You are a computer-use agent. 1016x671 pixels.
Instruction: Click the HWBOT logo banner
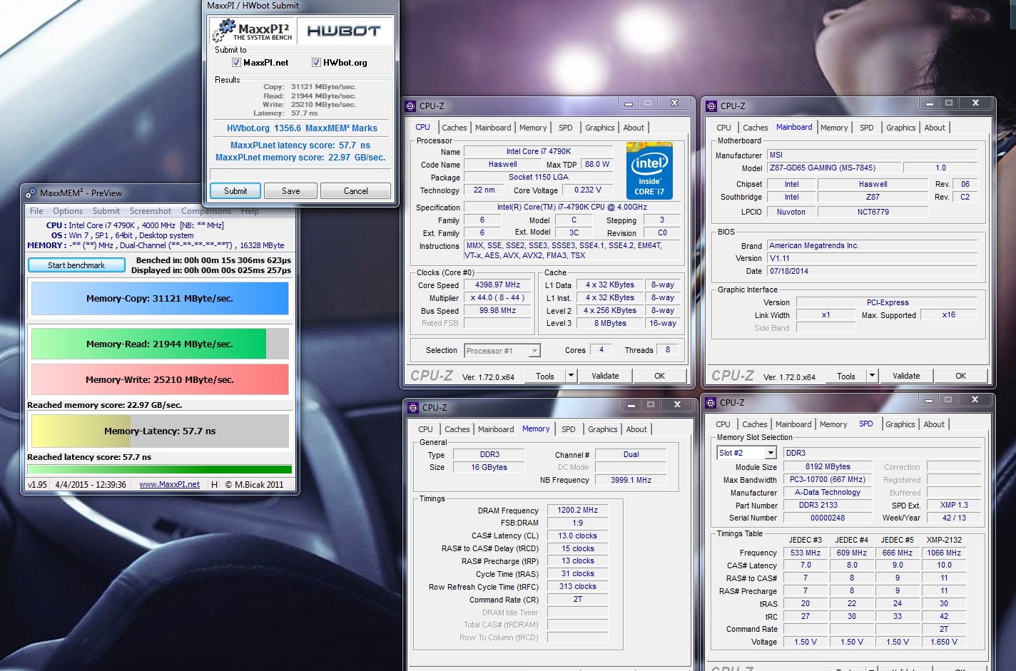pos(344,31)
